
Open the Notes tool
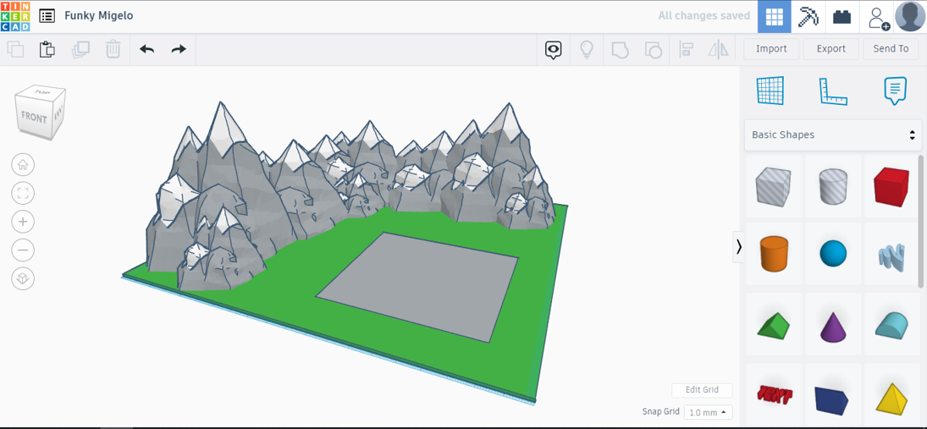895,91
